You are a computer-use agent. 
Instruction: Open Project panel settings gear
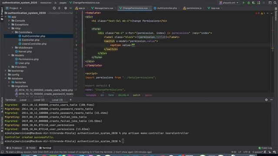pyautogui.click(x=66, y=8)
